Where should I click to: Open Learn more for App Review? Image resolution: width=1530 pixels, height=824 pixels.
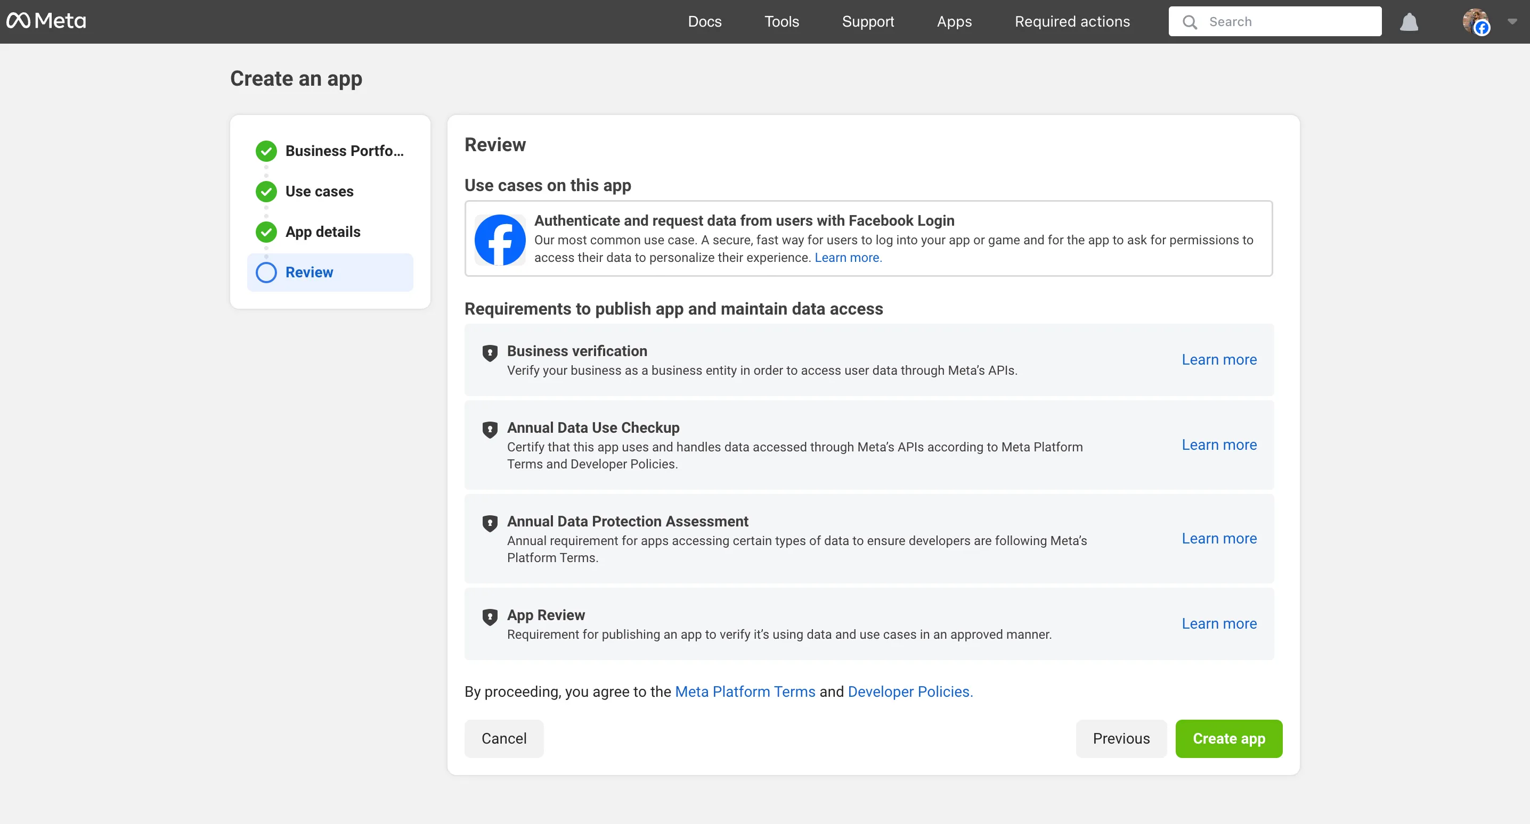pos(1219,623)
